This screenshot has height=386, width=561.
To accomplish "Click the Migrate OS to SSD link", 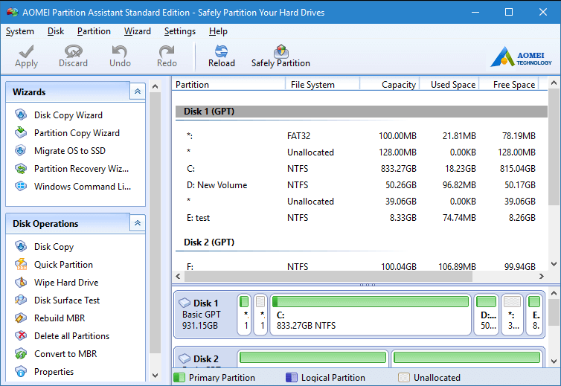I will point(70,151).
